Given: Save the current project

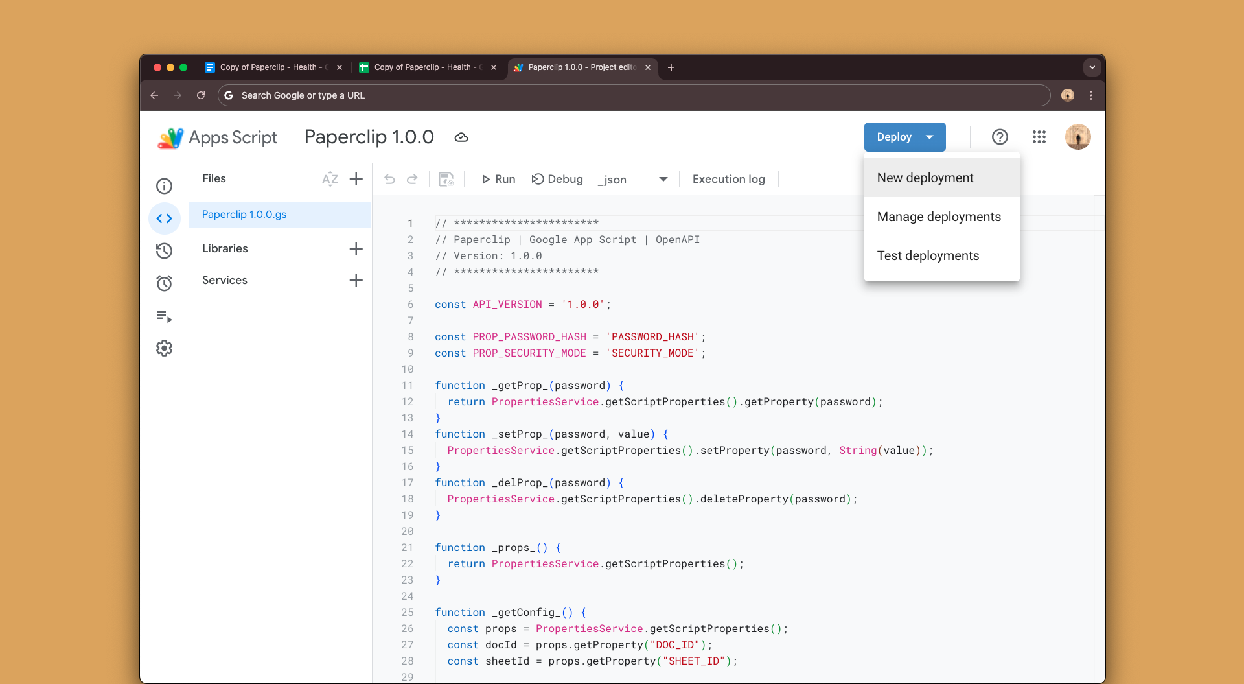Looking at the screenshot, I should (x=446, y=179).
